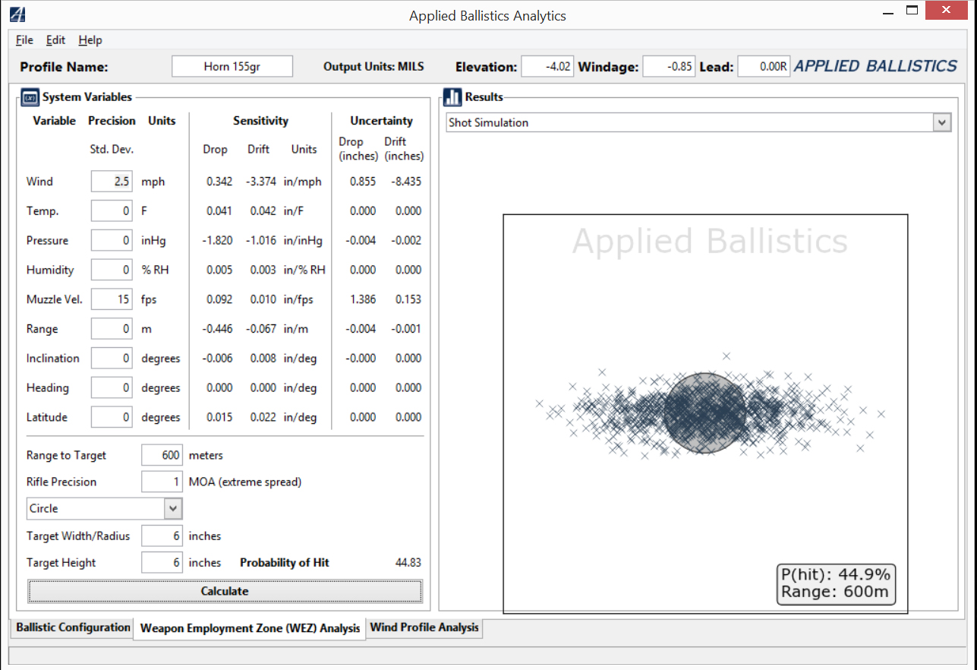Click the System Variables panel icon
The height and width of the screenshot is (670, 977).
click(30, 97)
